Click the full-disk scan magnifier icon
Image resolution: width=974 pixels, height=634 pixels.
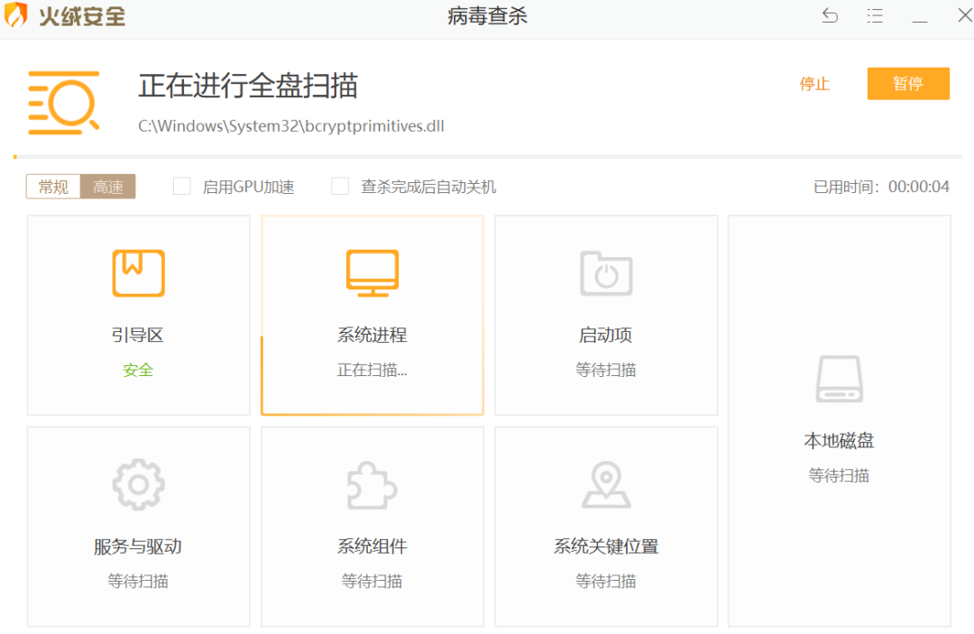(63, 103)
